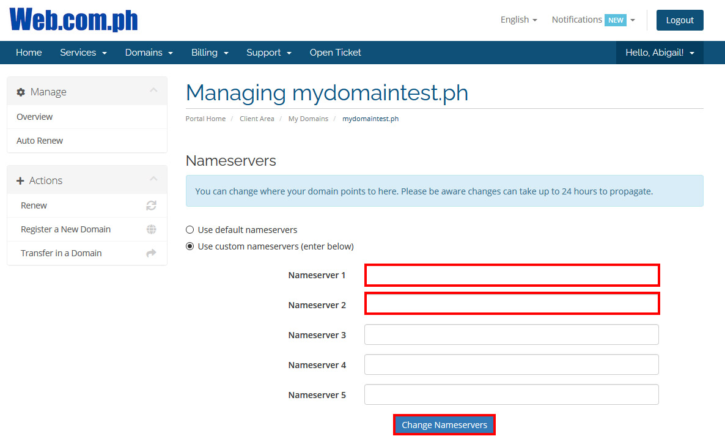
Task: Open the Support menu dropdown
Action: coord(268,53)
